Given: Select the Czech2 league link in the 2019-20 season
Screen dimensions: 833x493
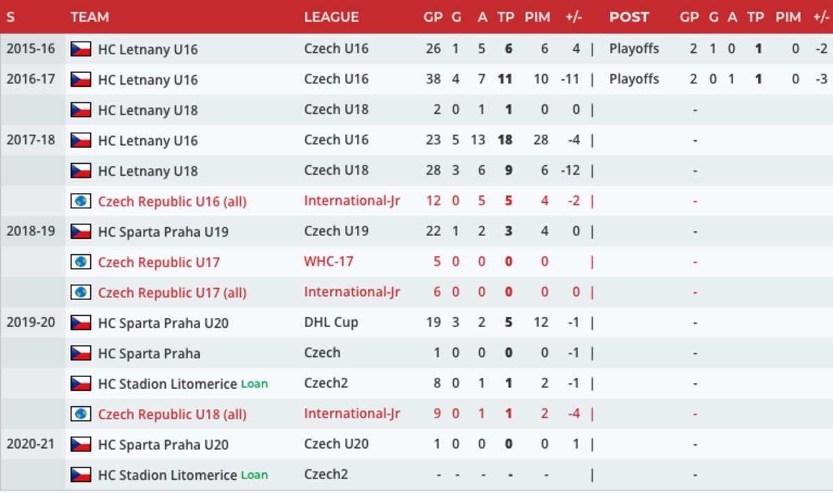Looking at the screenshot, I should click(326, 383).
